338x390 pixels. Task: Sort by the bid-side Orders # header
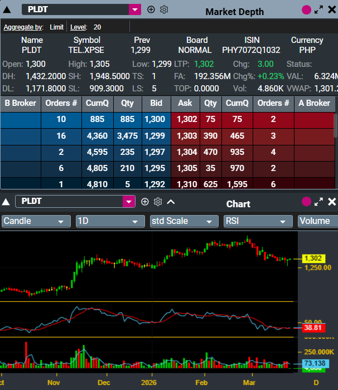[x=61, y=103]
